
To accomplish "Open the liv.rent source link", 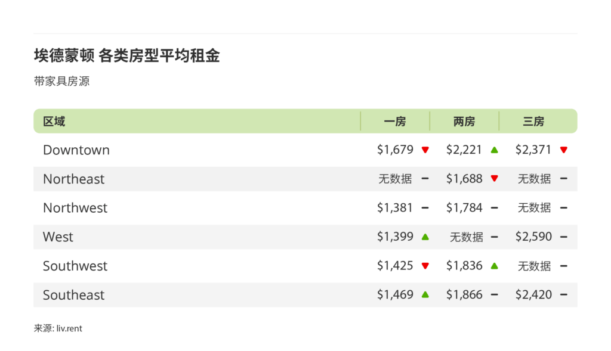I will point(69,328).
